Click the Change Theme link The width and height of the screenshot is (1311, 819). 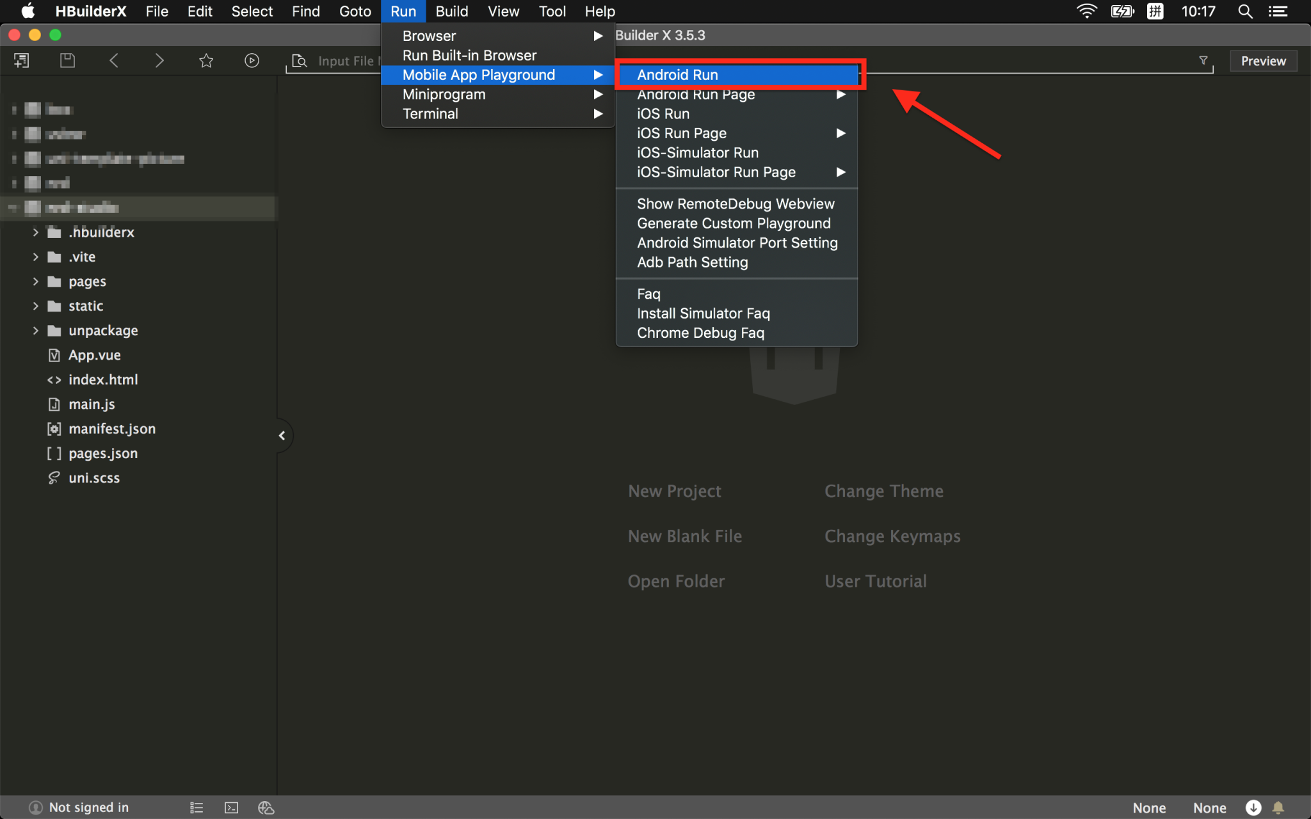883,491
